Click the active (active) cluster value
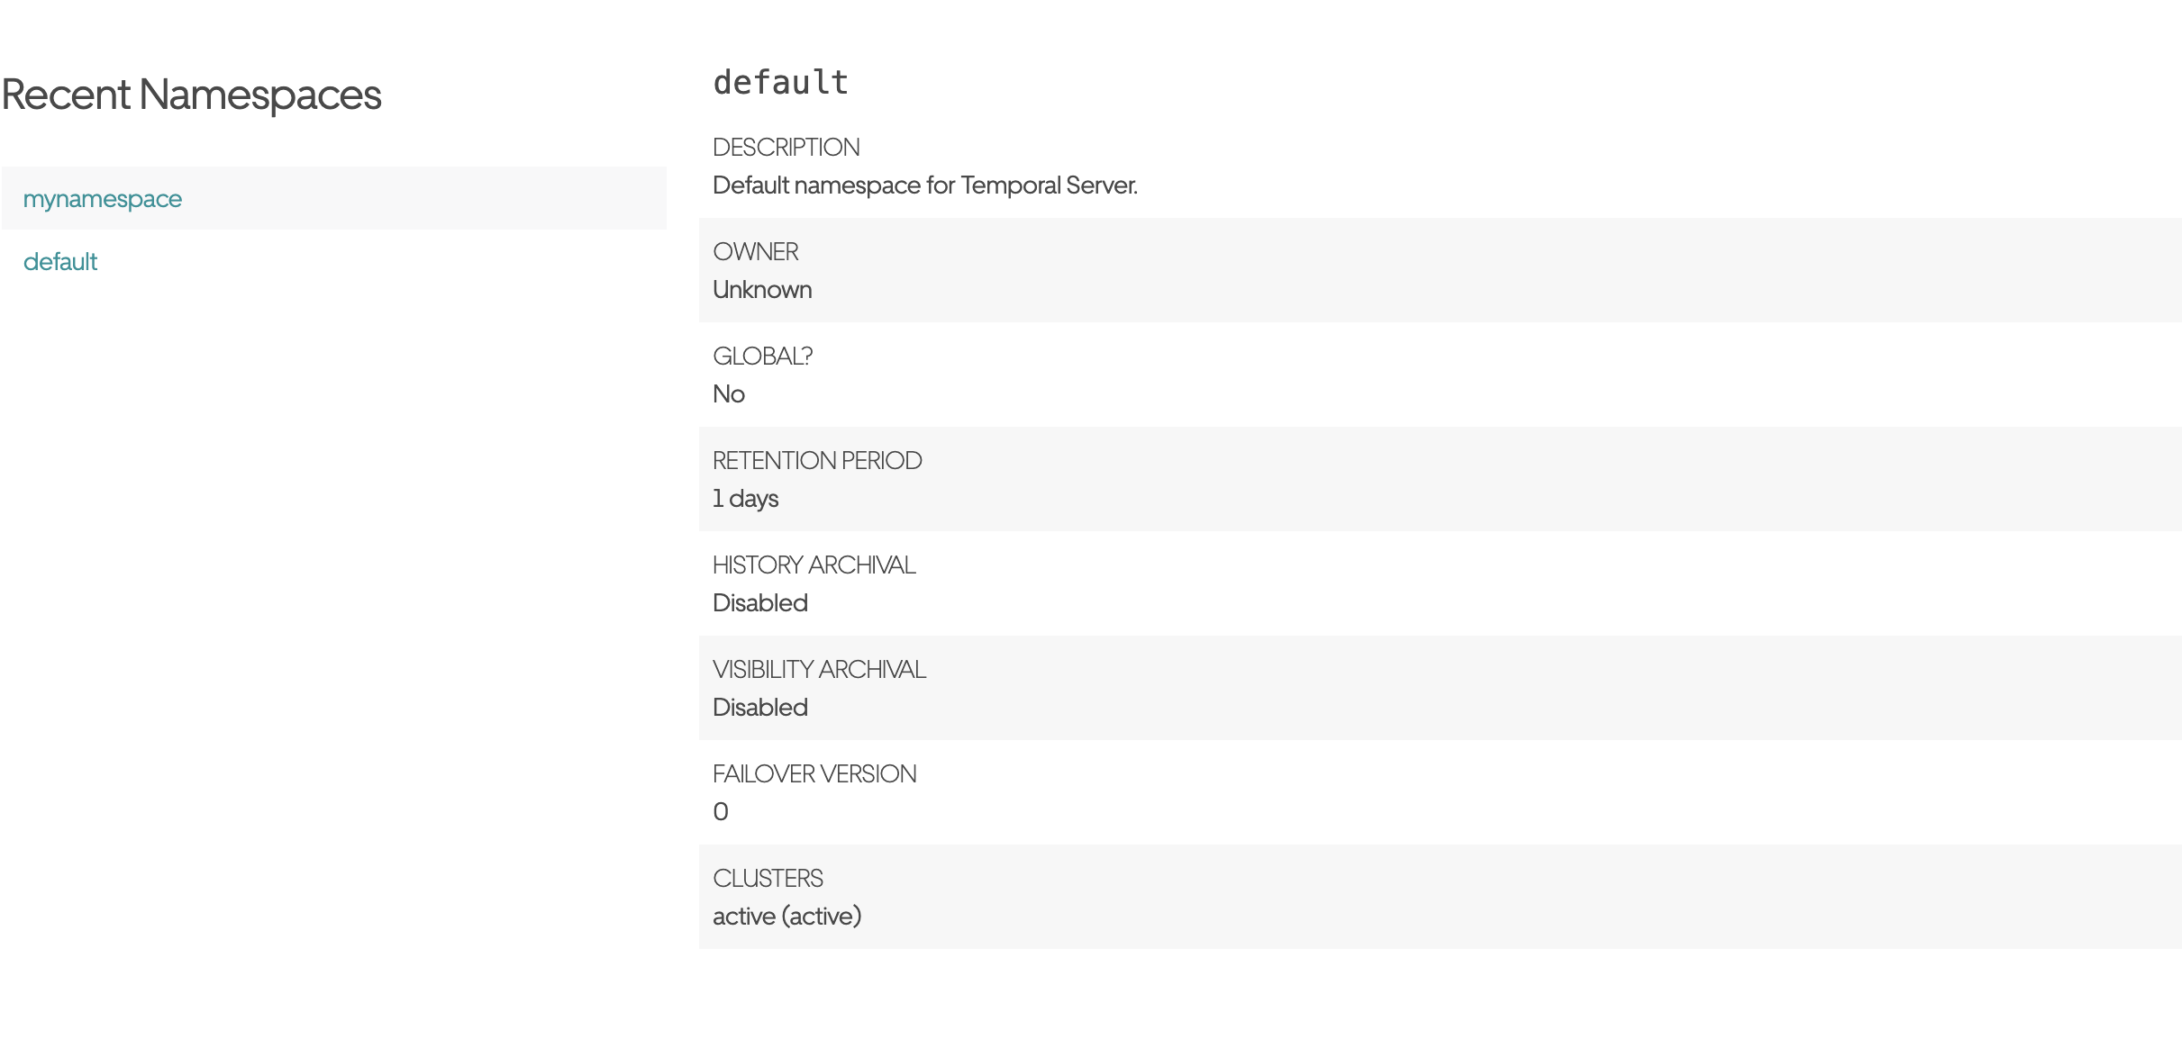Viewport: 2182px width, 1057px height. 787,915
